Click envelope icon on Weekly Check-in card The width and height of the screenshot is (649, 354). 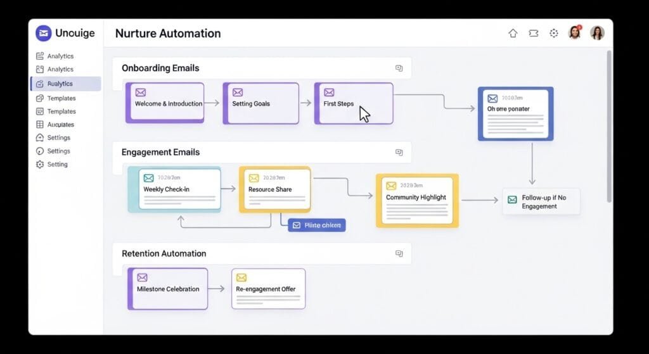pyautogui.click(x=148, y=178)
